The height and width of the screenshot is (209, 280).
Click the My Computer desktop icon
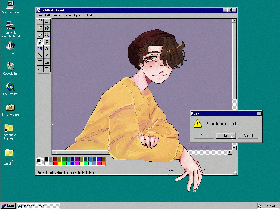coord(10,7)
